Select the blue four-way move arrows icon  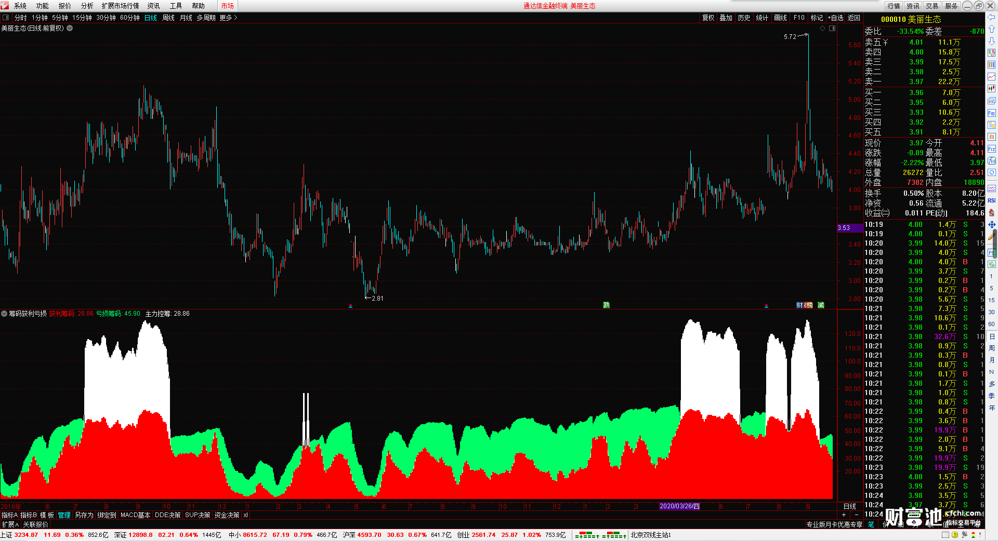coord(991,224)
